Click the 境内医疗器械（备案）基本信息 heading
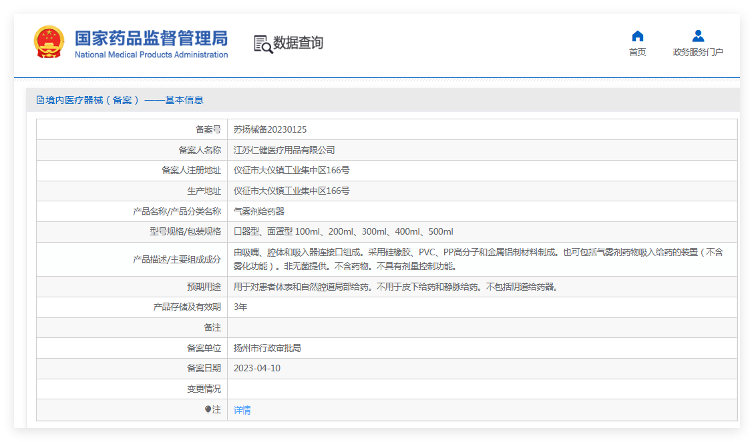 pyautogui.click(x=124, y=100)
